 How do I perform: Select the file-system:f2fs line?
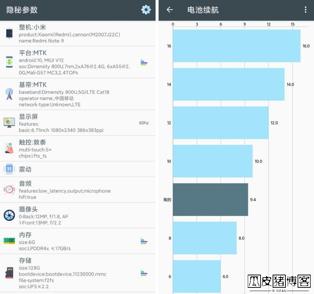click(36, 280)
